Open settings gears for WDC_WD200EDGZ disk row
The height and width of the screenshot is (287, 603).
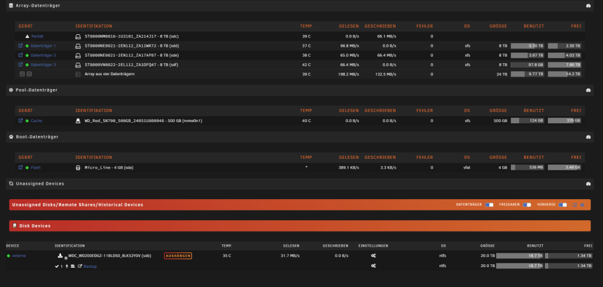click(373, 256)
